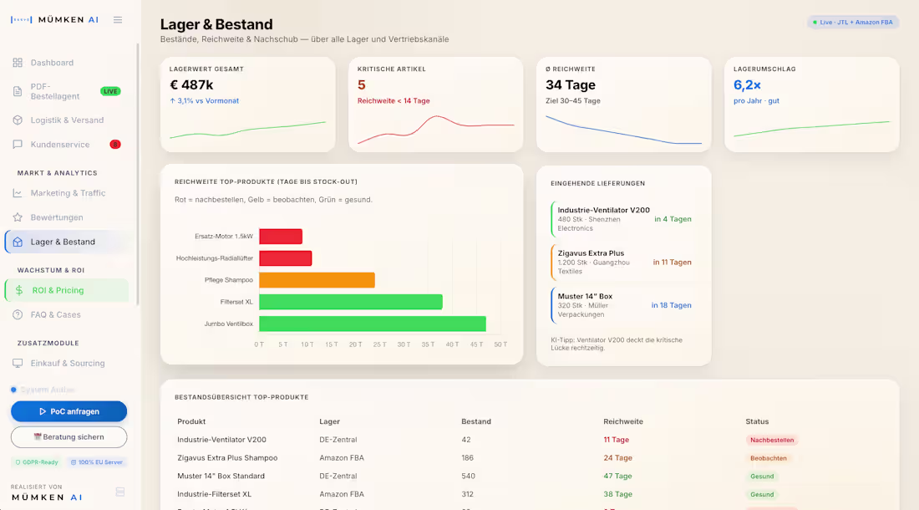Click the PDF-Bestellagent document icon
Screen dimensions: 919x510
(18, 91)
